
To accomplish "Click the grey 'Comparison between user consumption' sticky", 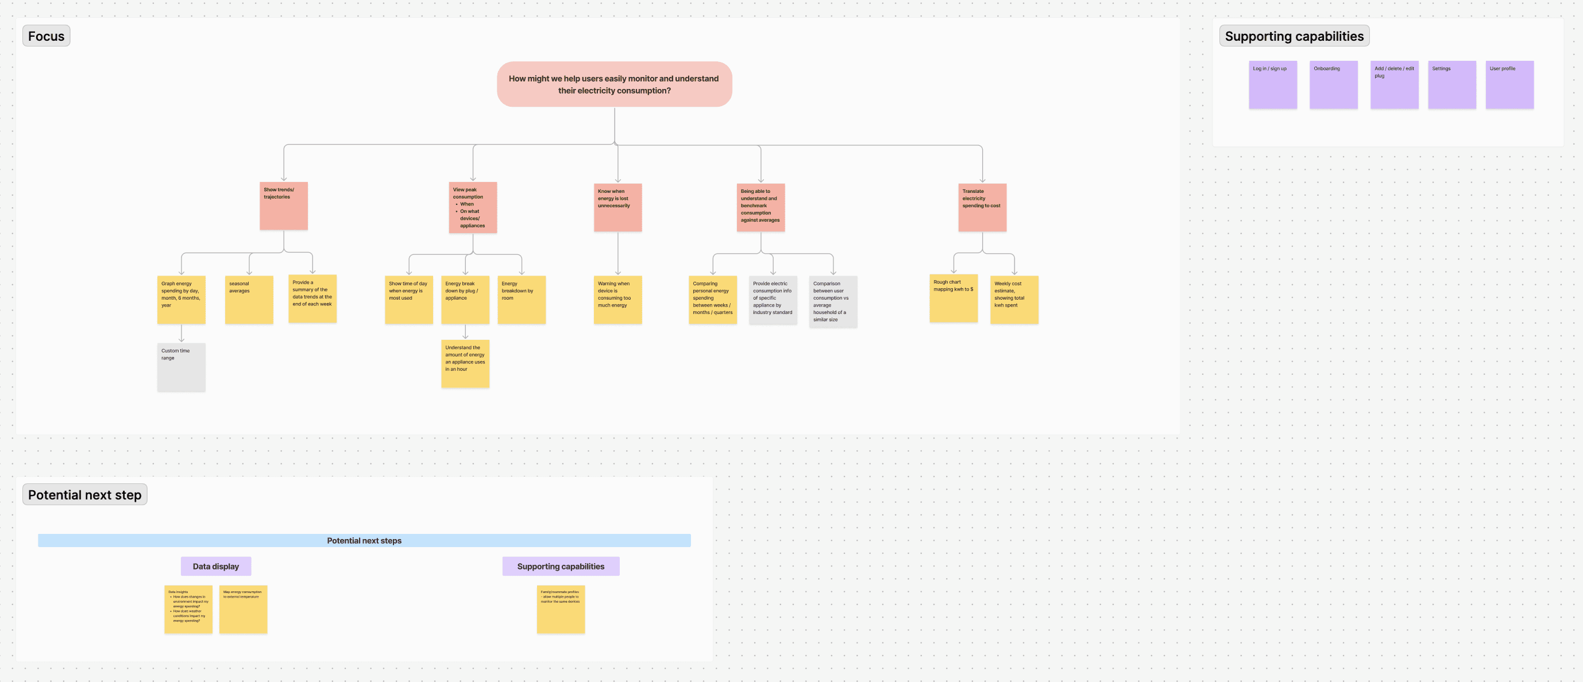I will (x=833, y=301).
